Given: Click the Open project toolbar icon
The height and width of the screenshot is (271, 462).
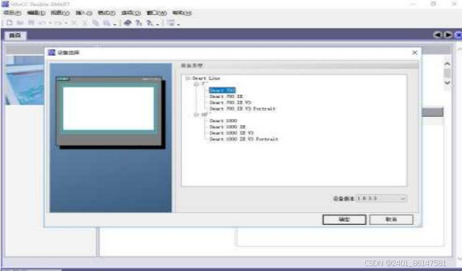Looking at the screenshot, I should 20,23.
